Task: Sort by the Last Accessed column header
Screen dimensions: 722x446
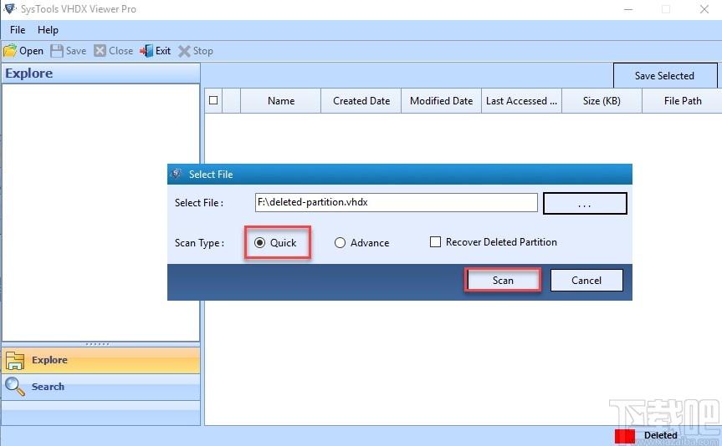Action: coord(521,101)
